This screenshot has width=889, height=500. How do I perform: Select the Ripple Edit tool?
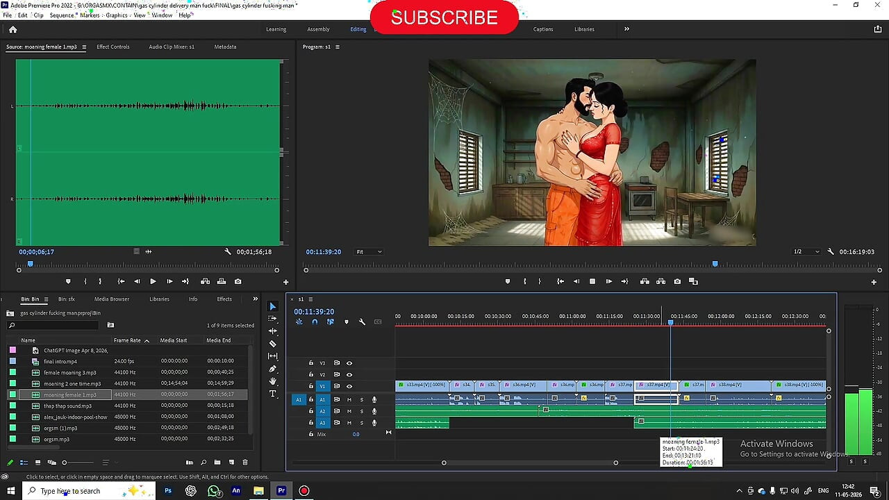272,331
